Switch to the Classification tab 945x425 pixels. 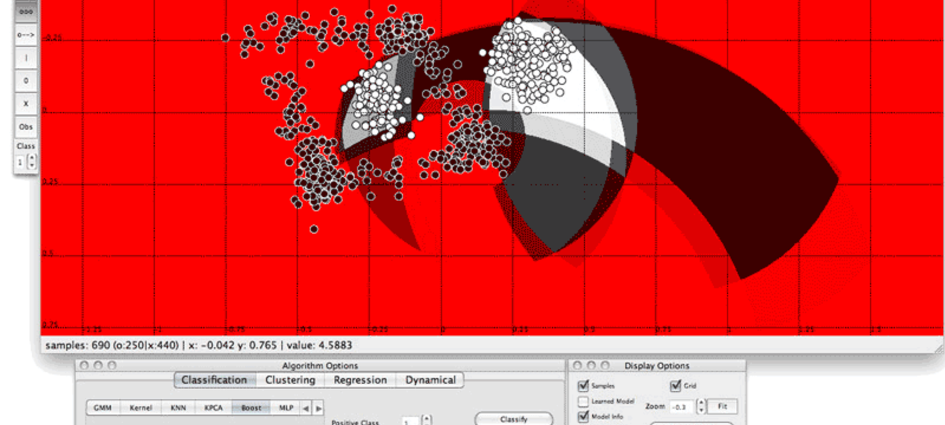(x=214, y=380)
